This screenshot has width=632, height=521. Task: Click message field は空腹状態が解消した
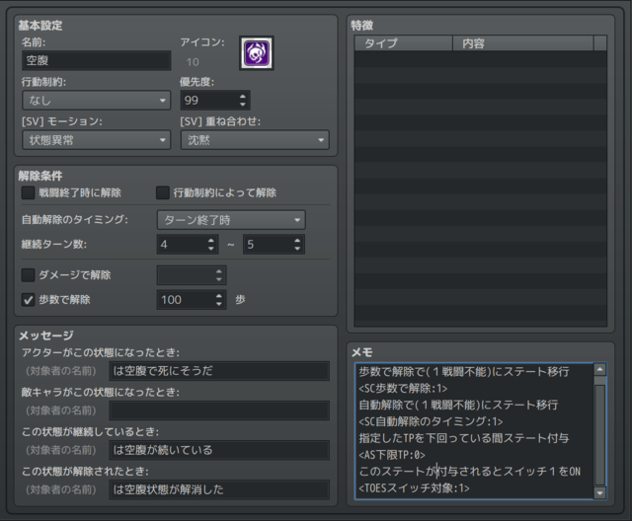coord(219,489)
